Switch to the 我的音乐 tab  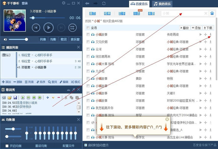[162, 4]
